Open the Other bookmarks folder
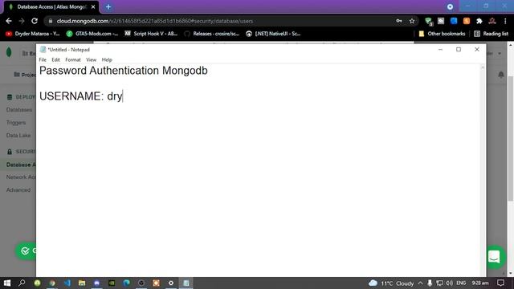 coord(442,34)
